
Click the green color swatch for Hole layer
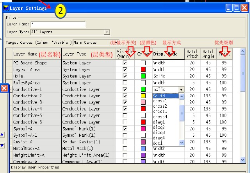[143, 76]
